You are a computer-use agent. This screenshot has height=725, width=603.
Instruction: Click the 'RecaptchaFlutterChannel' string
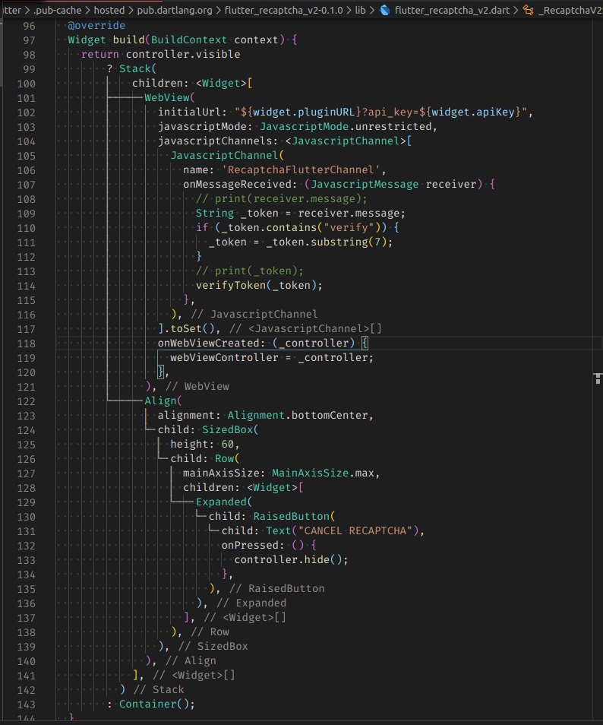pos(300,169)
